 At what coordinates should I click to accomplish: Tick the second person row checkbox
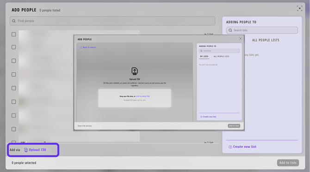click(x=13, y=47)
